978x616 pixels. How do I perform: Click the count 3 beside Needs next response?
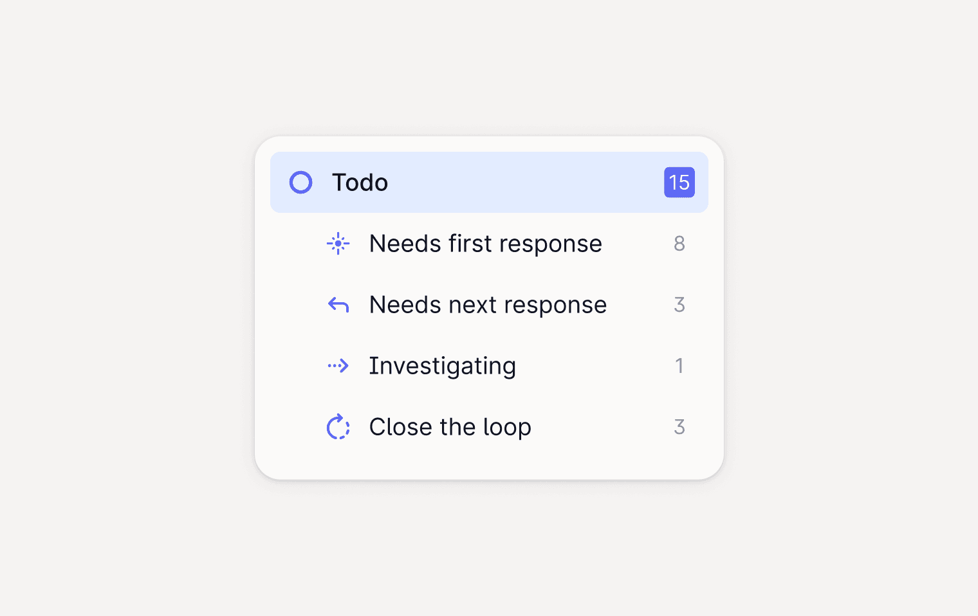point(679,305)
